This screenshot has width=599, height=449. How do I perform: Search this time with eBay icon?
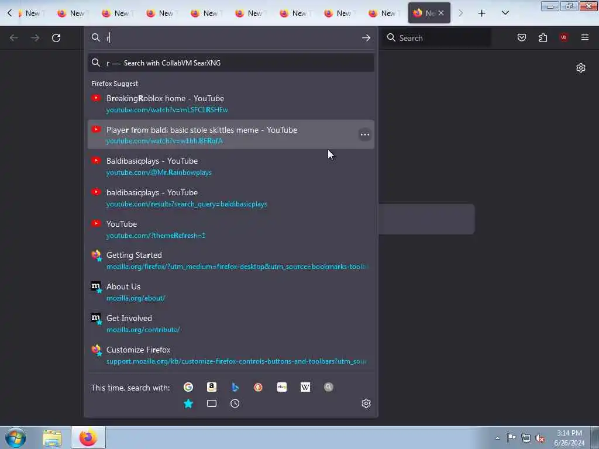point(282,387)
